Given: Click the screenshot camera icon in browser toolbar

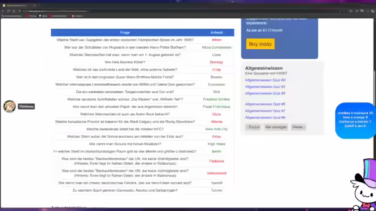Looking at the screenshot, I should tap(351, 11).
